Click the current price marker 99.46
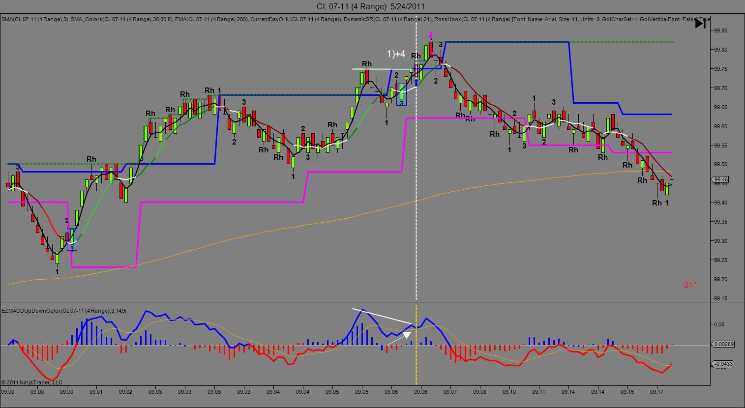The height and width of the screenshot is (408, 745). pos(721,180)
